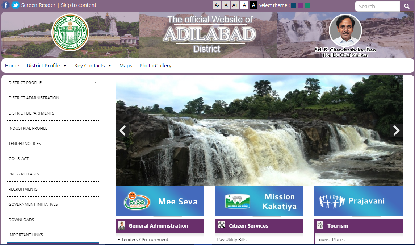Switch back to standard contrast mode
The height and width of the screenshot is (245, 415).
[x=244, y=5]
